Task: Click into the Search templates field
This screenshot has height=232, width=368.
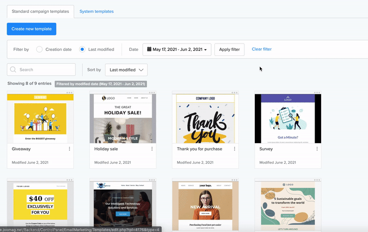Action: click(x=45, y=70)
